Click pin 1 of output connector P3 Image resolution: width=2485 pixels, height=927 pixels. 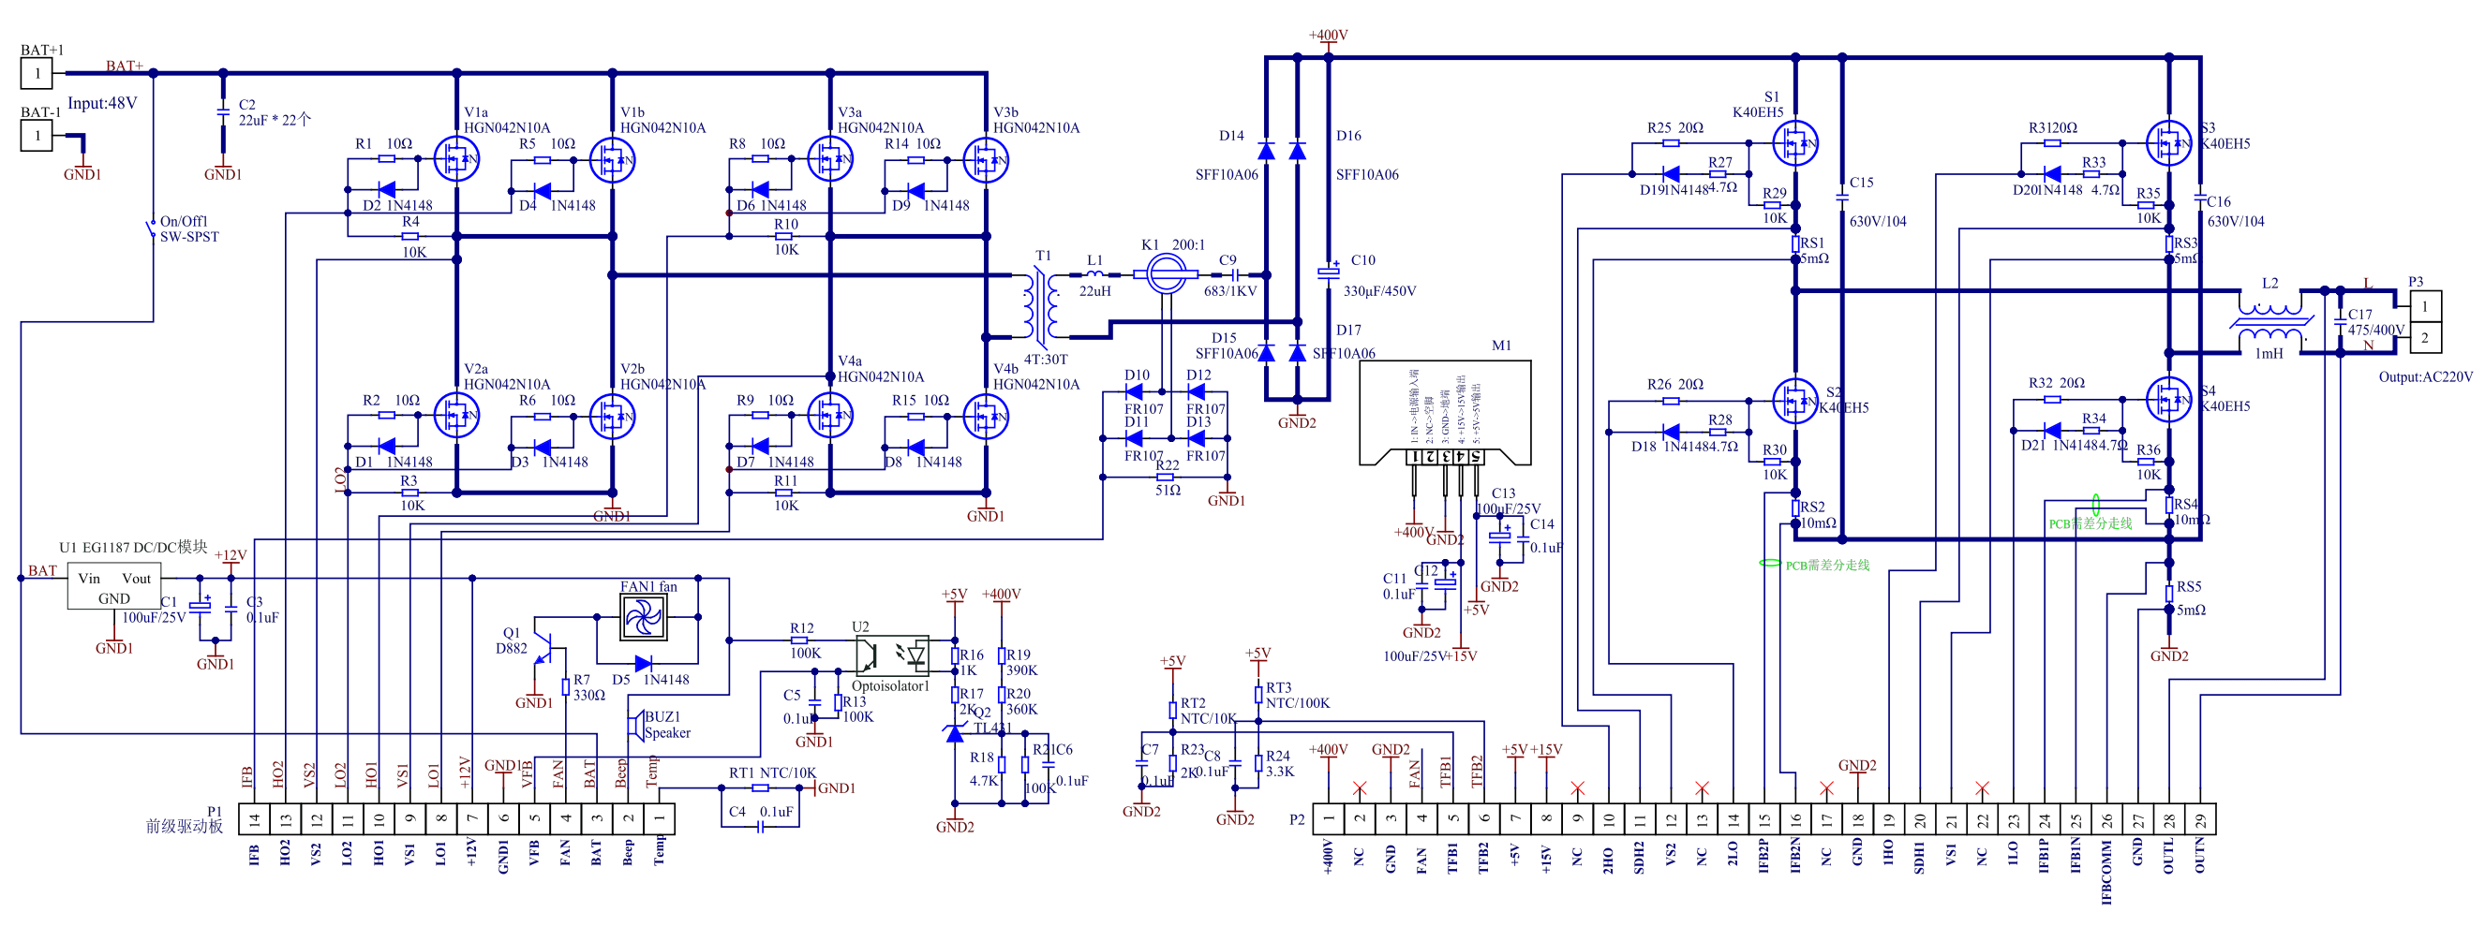(2425, 306)
